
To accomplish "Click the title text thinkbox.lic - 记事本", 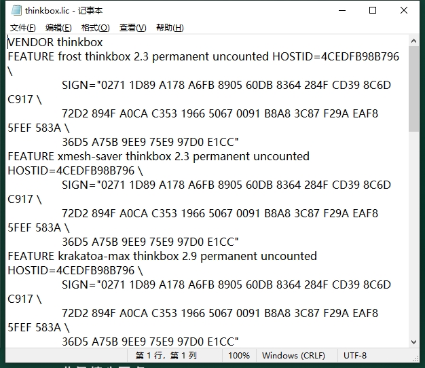I will 64,11.
